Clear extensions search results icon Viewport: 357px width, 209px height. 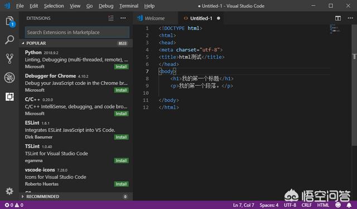pyautogui.click(x=111, y=18)
